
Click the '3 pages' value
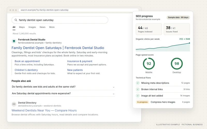(x=186, y=102)
